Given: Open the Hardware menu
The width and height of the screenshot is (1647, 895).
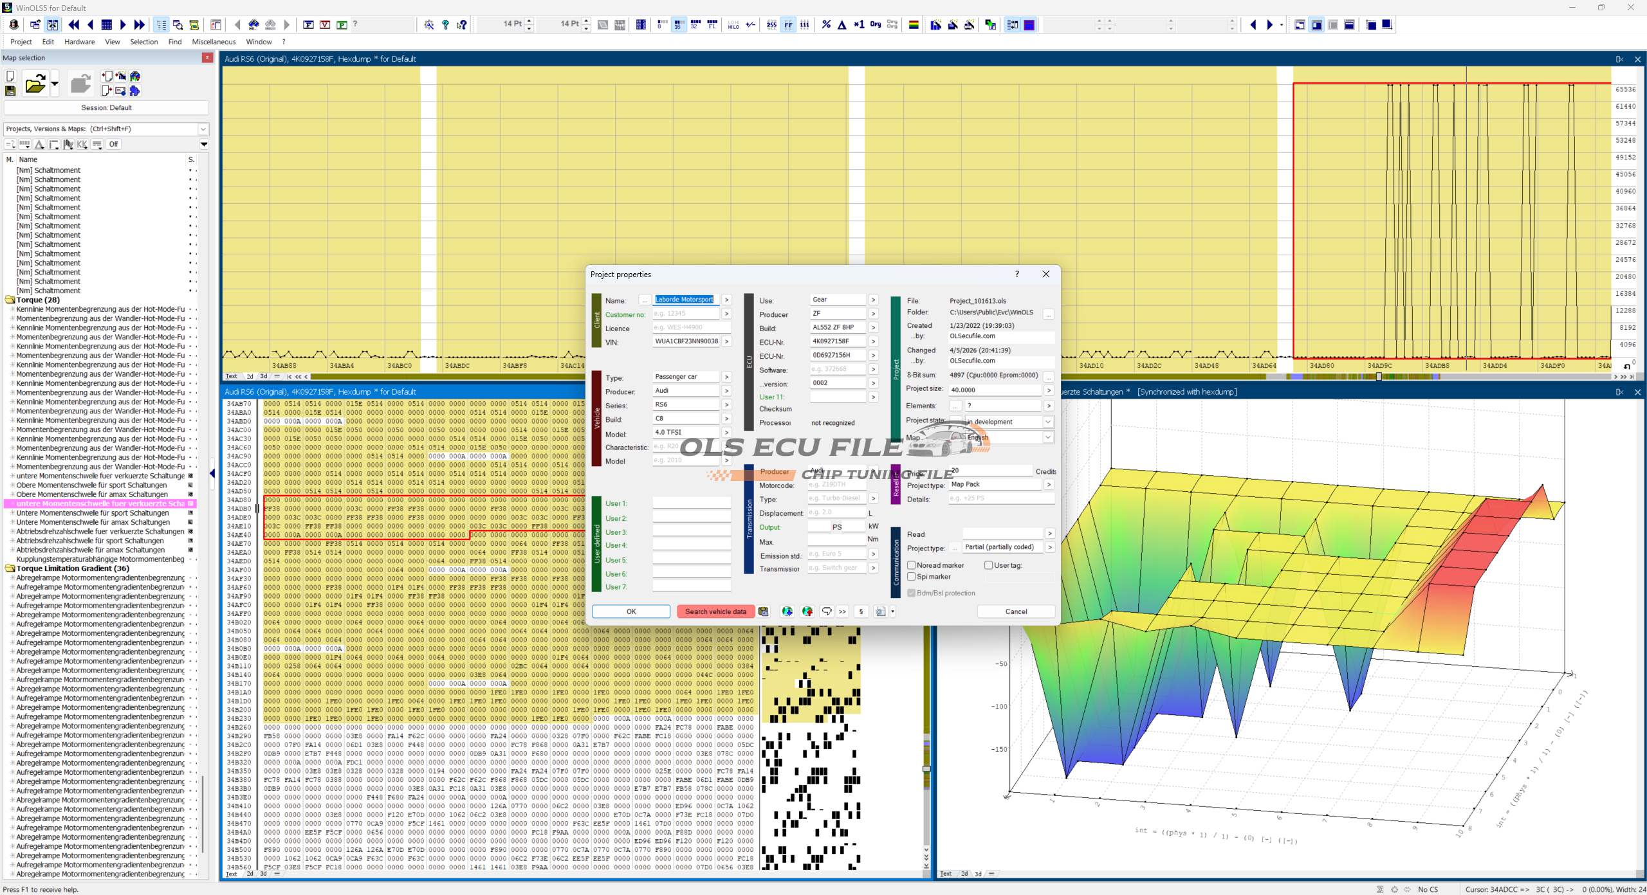Looking at the screenshot, I should click(x=79, y=42).
